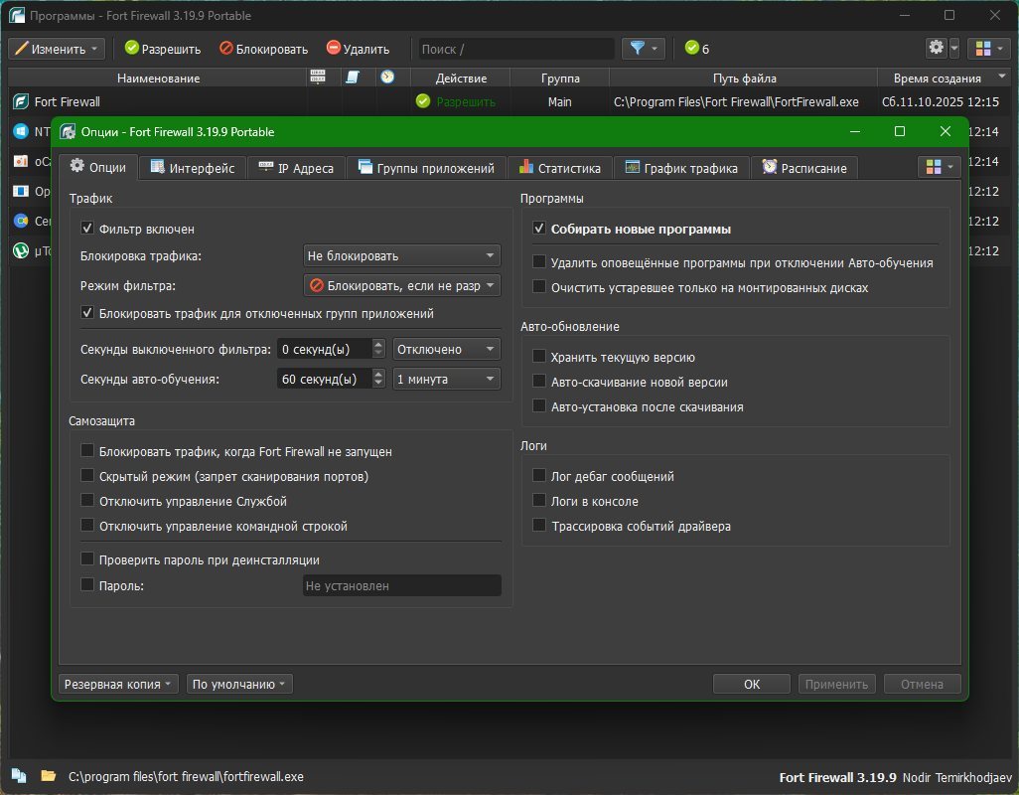Open the Резервная копия dropdown button
The height and width of the screenshot is (795, 1019).
pyautogui.click(x=118, y=684)
